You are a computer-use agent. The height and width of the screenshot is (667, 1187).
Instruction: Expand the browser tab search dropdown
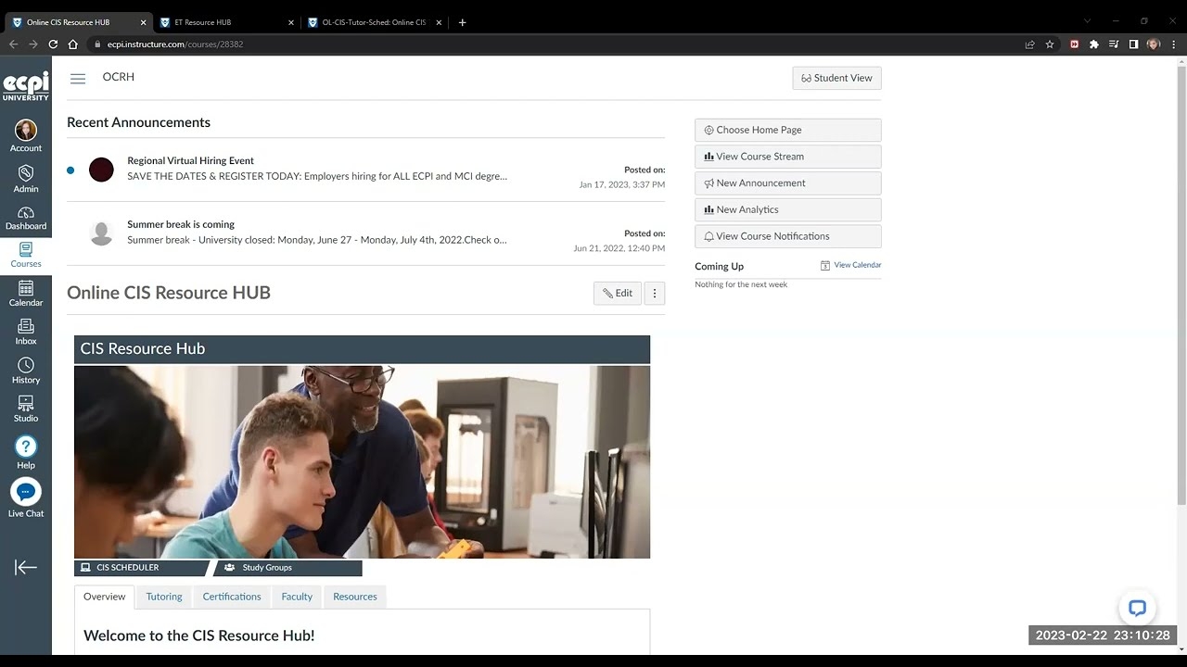pyautogui.click(x=1087, y=21)
